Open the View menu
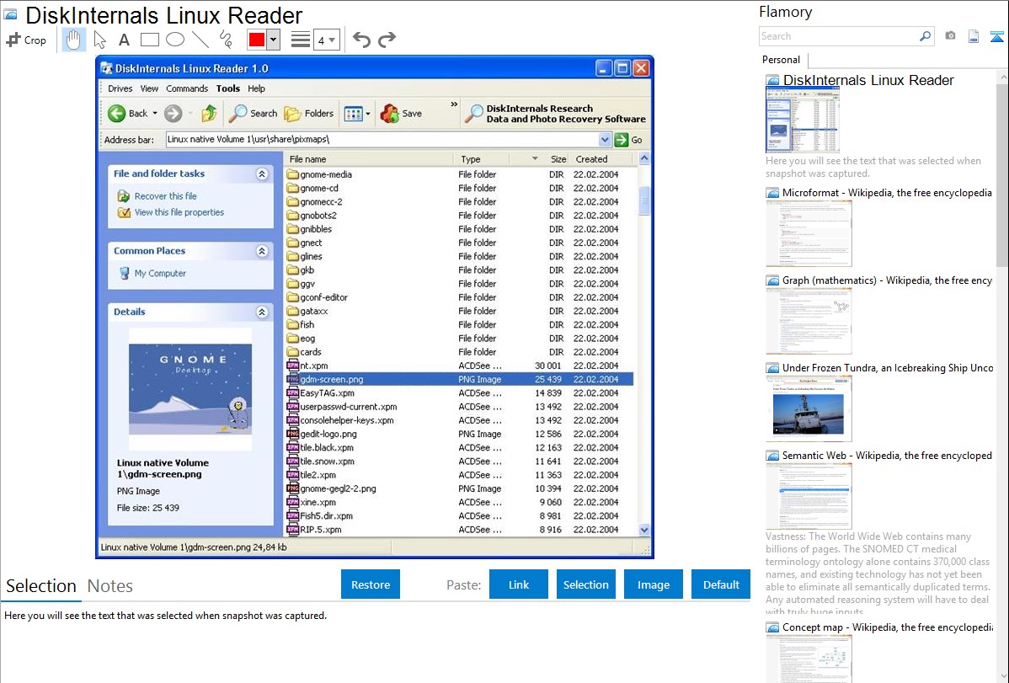The image size is (1009, 683). pos(149,88)
